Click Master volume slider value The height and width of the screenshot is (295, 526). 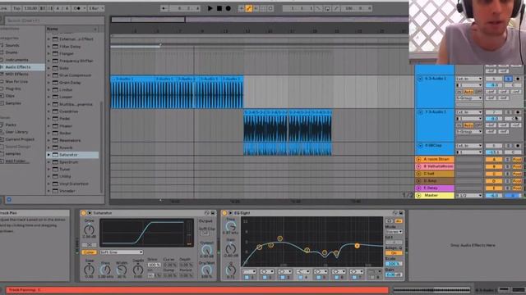pyautogui.click(x=493, y=195)
